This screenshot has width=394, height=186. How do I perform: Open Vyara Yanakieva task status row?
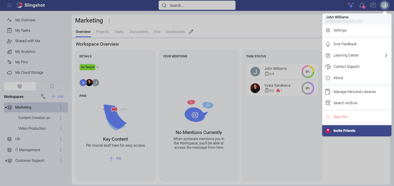tap(282, 88)
